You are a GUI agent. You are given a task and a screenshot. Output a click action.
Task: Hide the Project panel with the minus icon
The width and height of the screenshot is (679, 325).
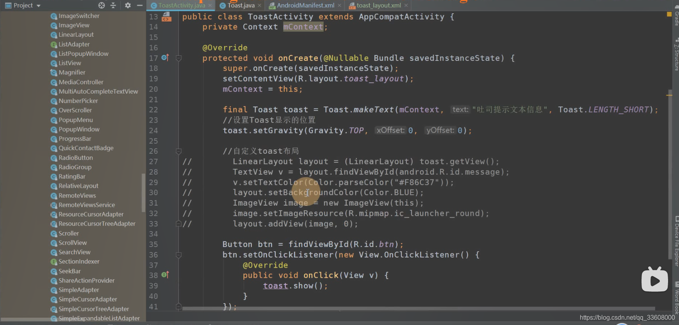[x=139, y=5]
